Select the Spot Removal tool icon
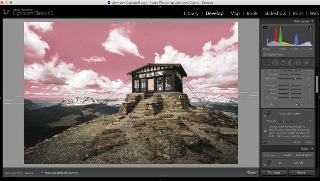This screenshot has height=181, width=320. (x=275, y=63)
